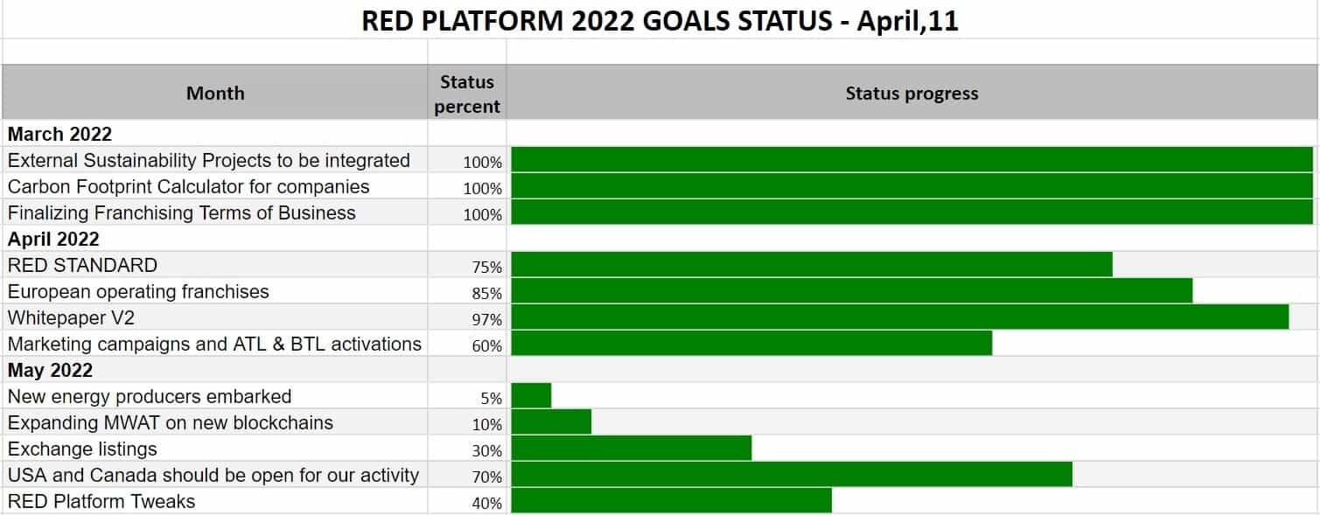
Task: Click the green progress bar for Exchange listings
Action: [x=632, y=449]
